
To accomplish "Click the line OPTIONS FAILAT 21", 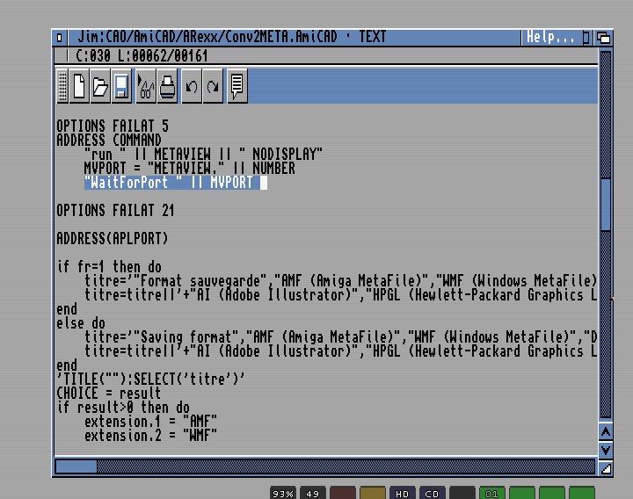I will tap(115, 211).
